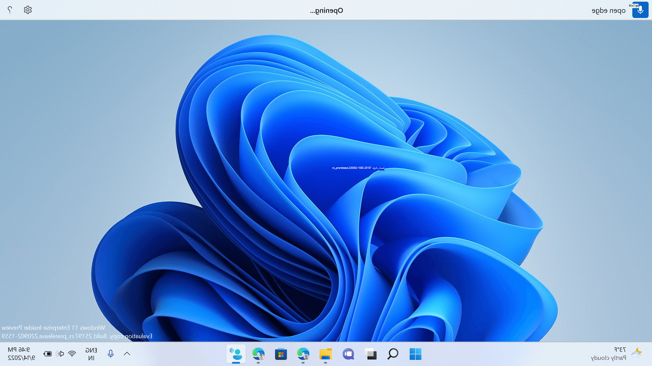Screen dimensions: 652x366
Task: Launch the Chat app from taskbar
Action: 348,354
